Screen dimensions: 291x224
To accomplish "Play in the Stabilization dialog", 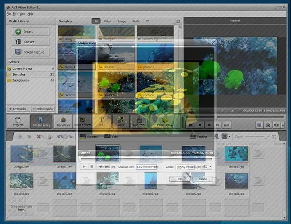I will pos(84,167).
